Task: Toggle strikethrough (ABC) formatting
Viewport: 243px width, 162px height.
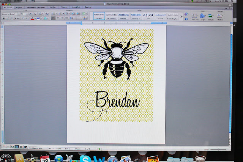Action: click(18, 19)
